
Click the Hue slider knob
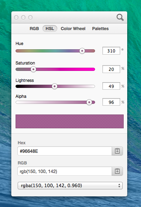tap(82, 51)
